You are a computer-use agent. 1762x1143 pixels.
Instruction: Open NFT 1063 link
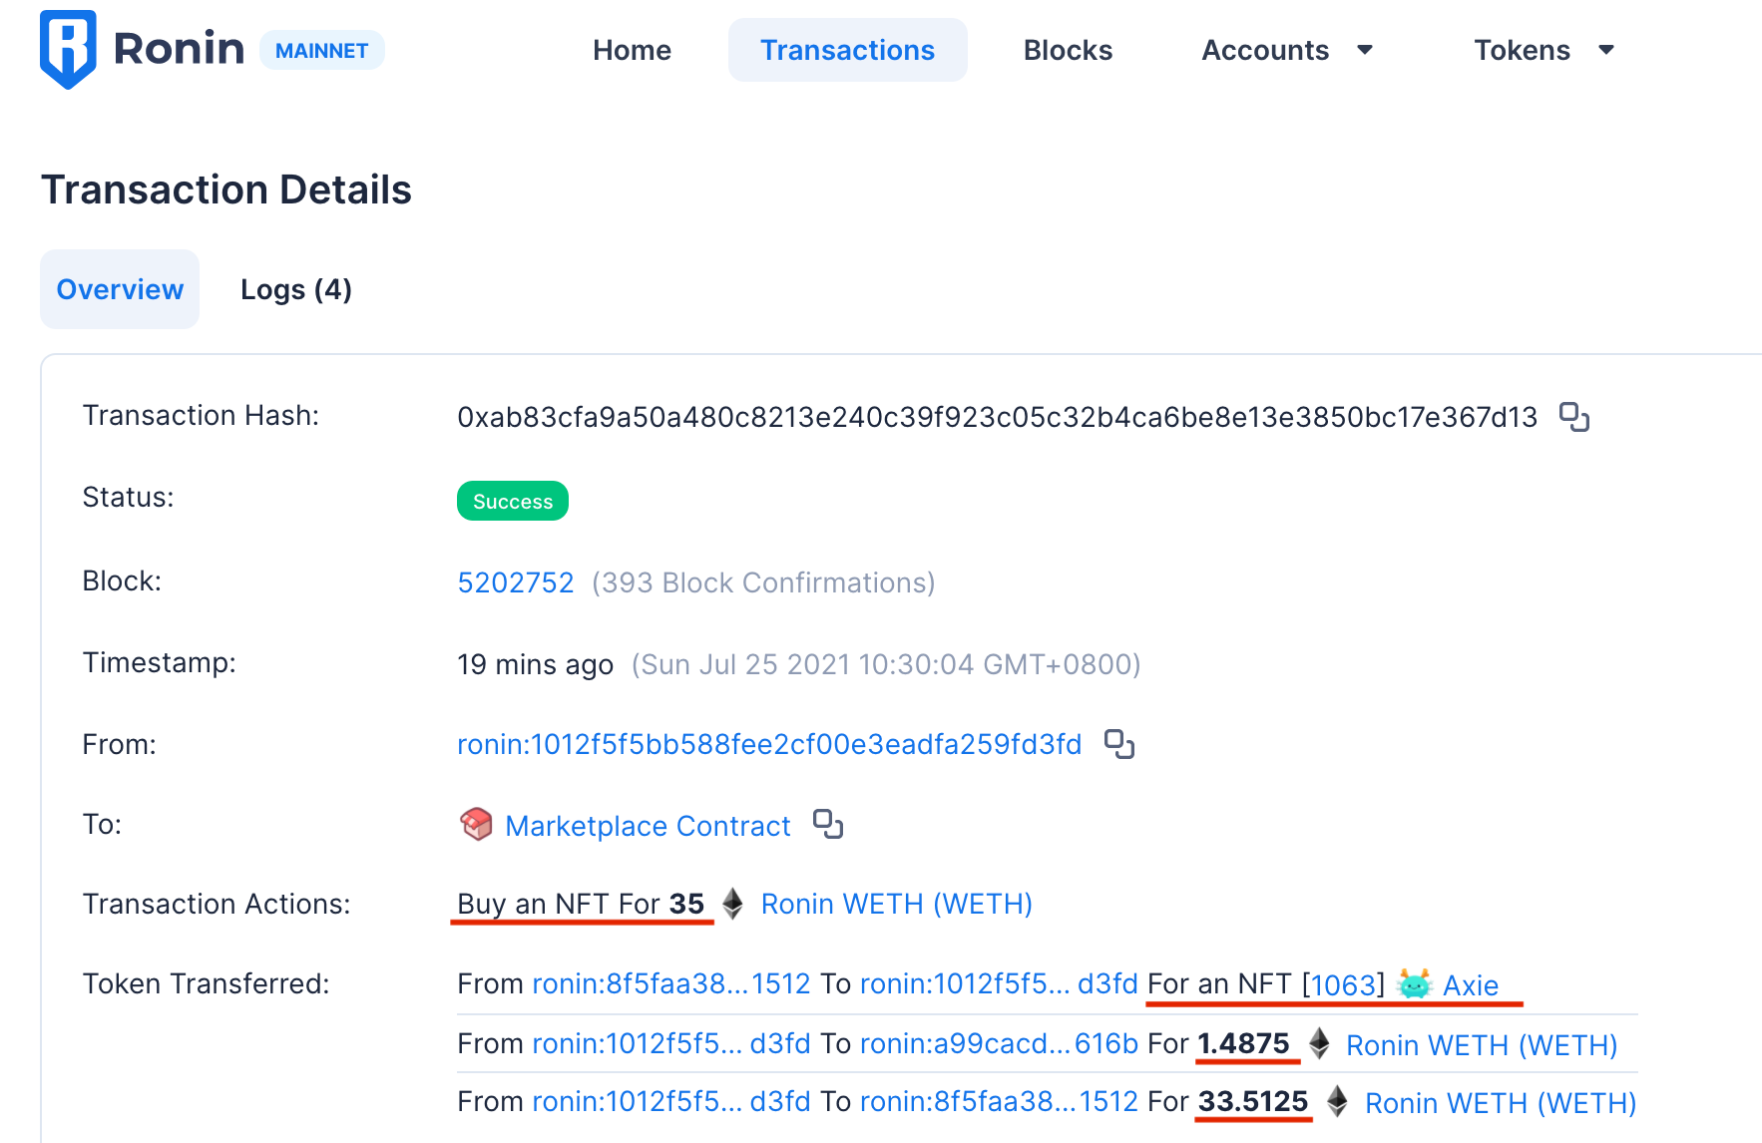point(1343,984)
